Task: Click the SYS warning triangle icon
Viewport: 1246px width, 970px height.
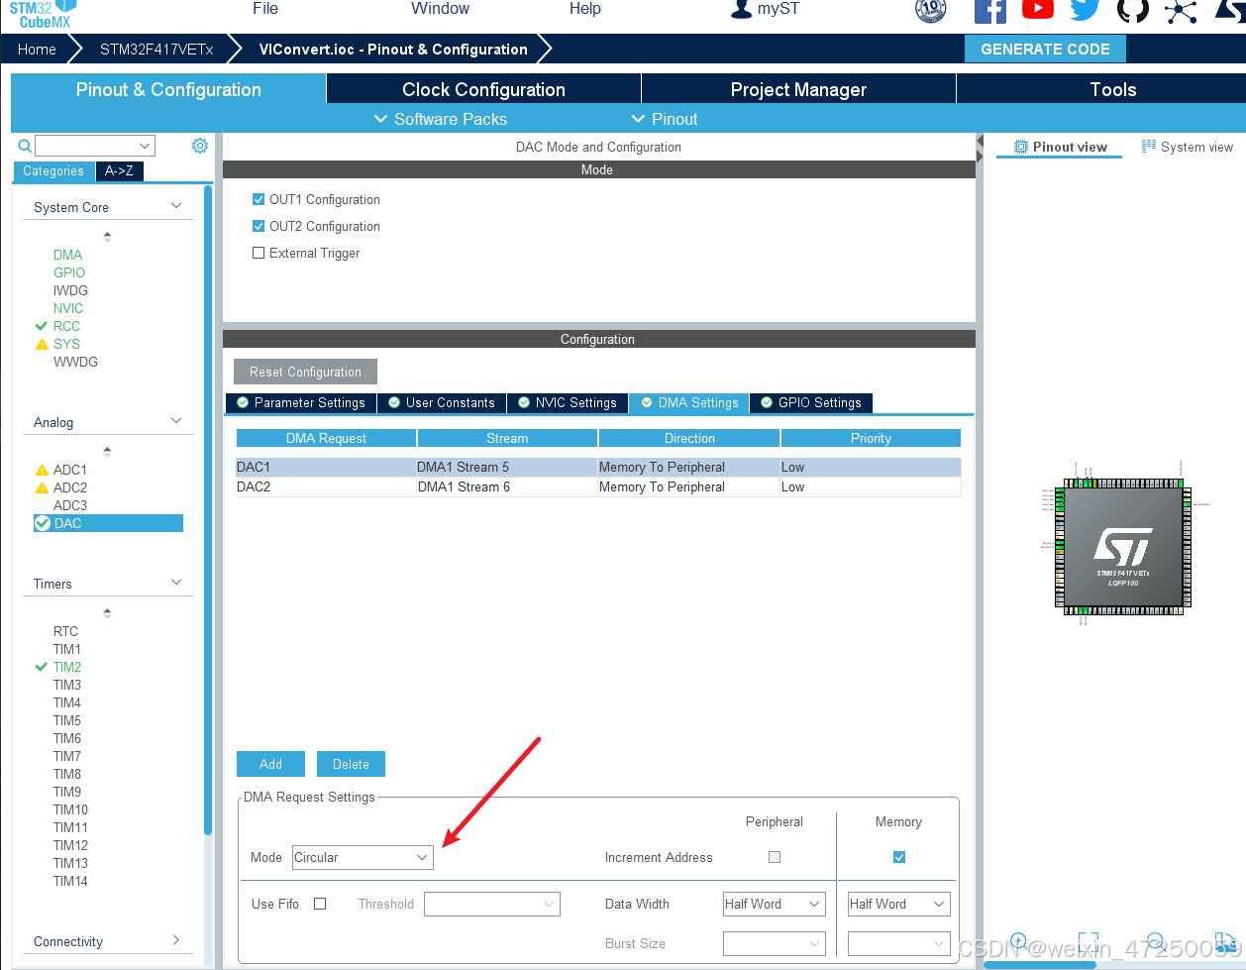Action: pyautogui.click(x=42, y=344)
